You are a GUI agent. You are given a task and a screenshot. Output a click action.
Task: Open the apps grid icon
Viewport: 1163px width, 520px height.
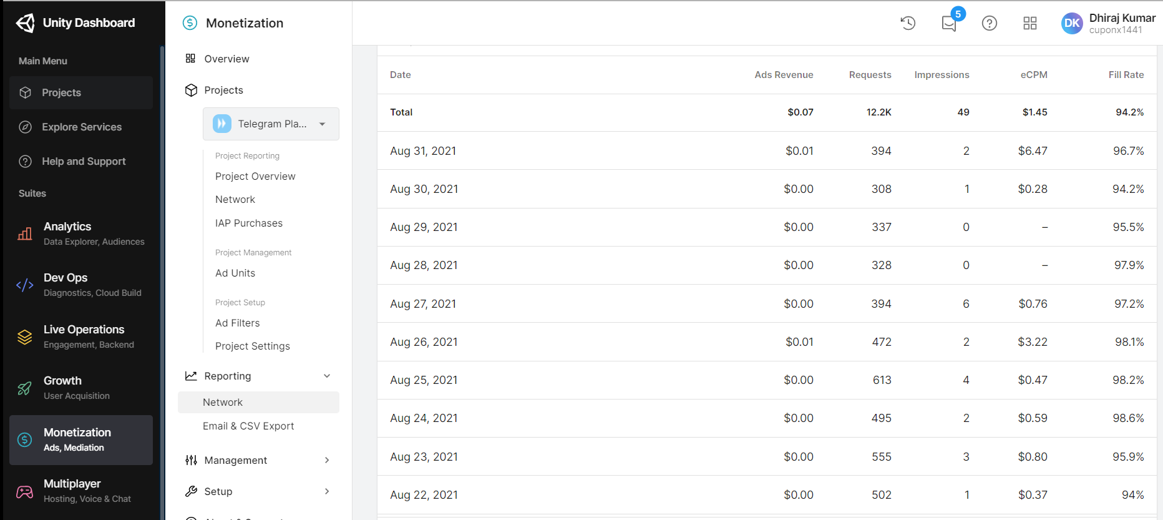[1030, 23]
